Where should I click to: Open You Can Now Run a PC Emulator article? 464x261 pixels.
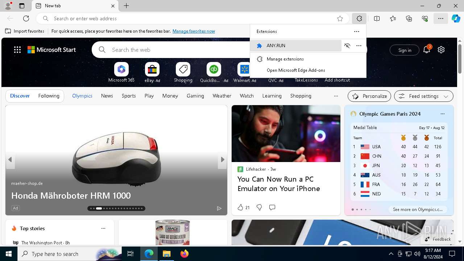279,184
